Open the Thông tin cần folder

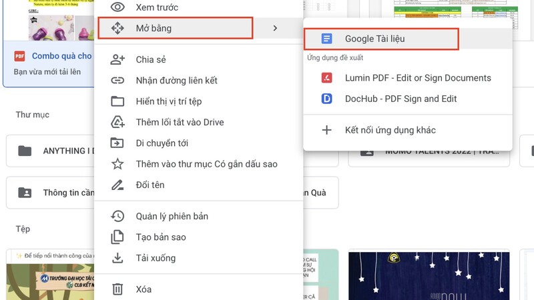(51, 193)
